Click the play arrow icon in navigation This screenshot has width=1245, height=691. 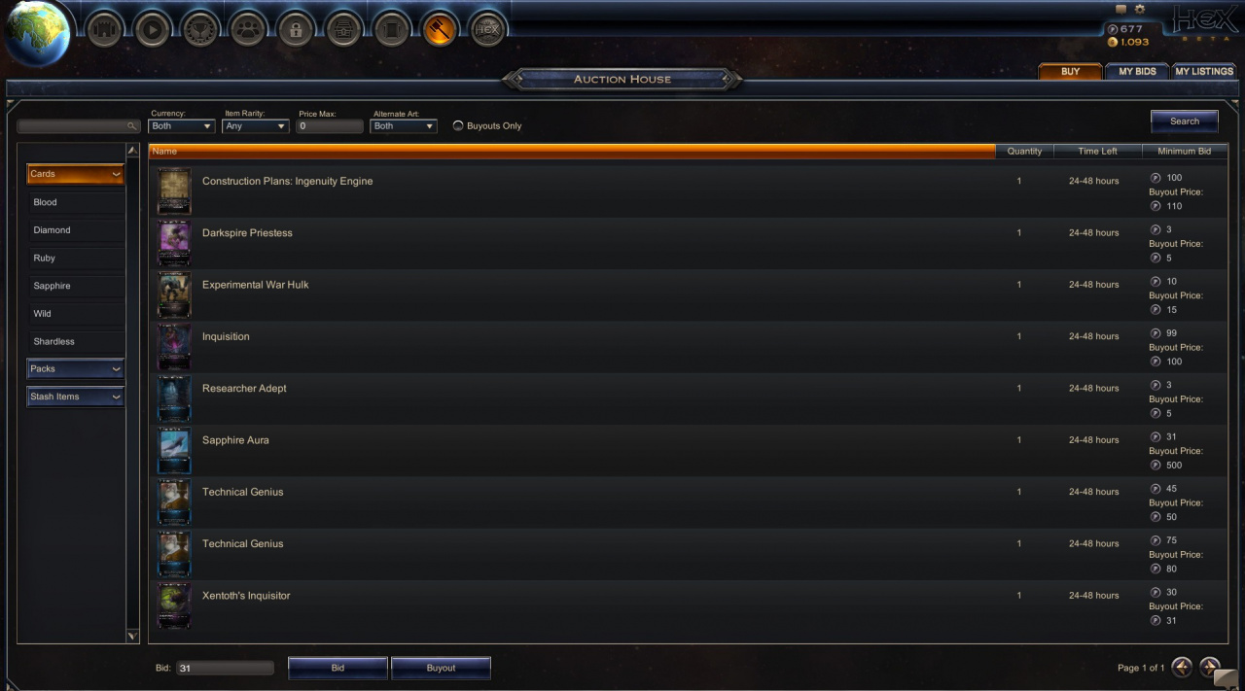pos(153,29)
